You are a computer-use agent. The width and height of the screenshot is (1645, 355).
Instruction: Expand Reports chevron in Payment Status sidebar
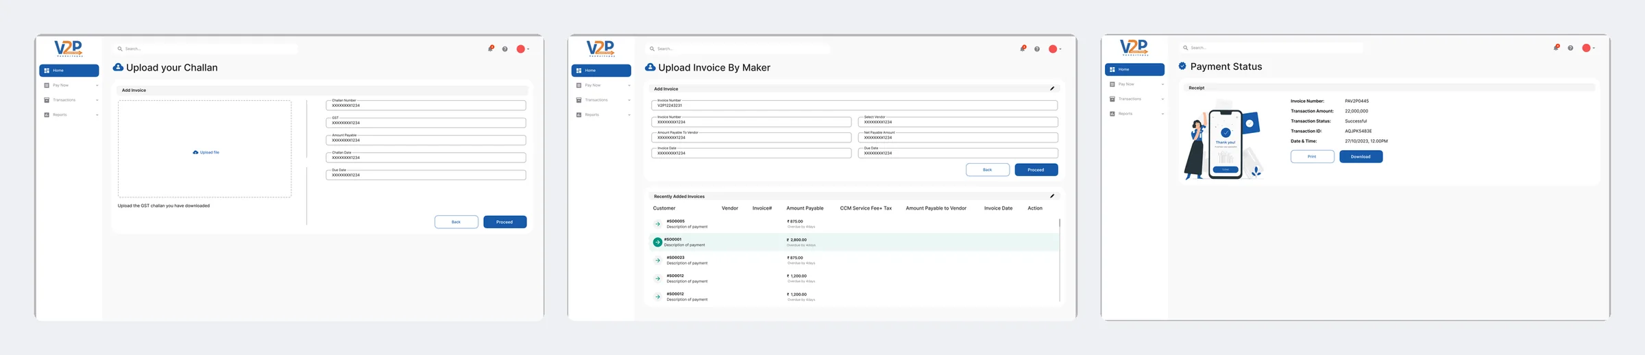coord(1162,114)
